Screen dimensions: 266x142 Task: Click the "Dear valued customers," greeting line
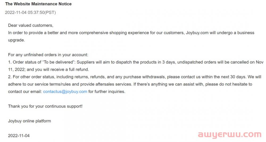(31, 26)
